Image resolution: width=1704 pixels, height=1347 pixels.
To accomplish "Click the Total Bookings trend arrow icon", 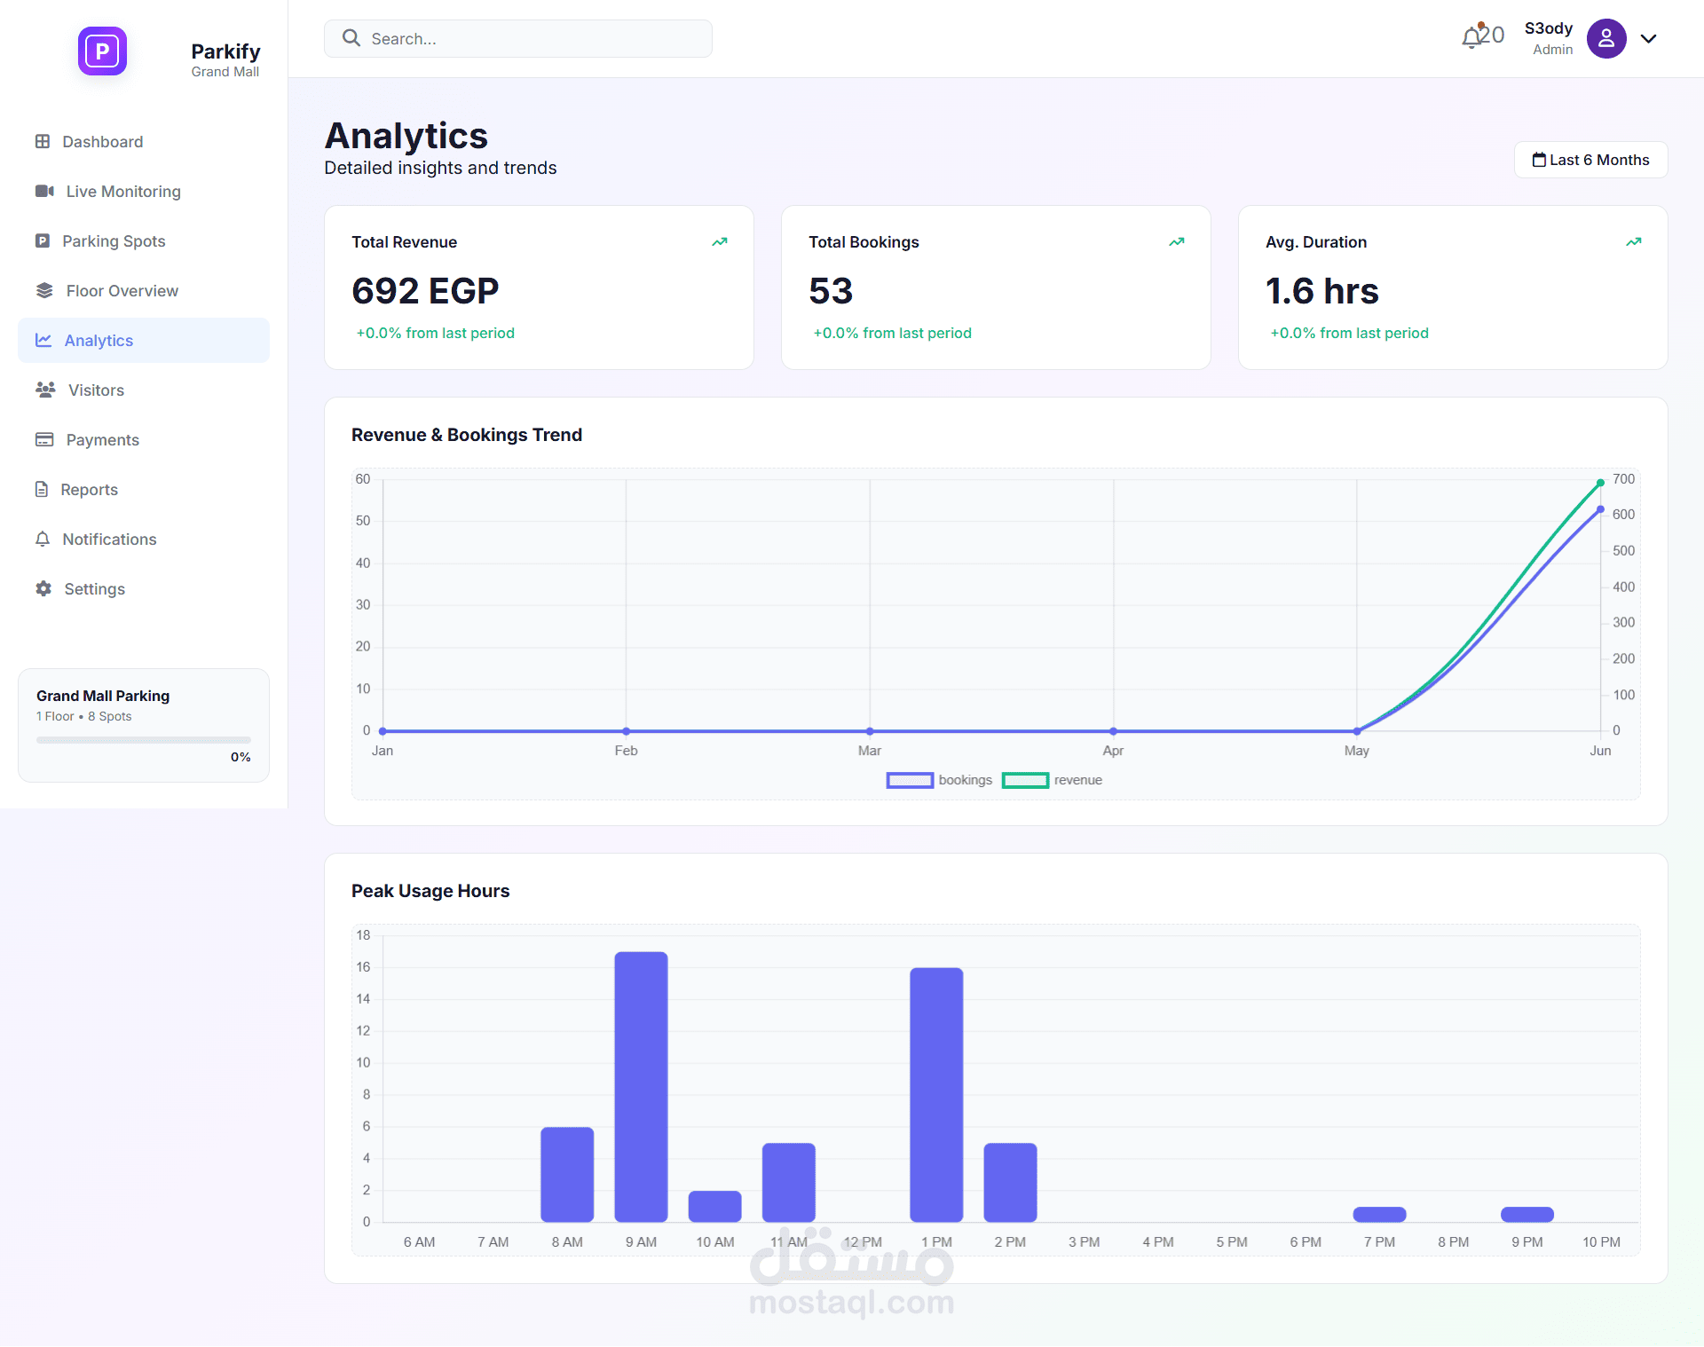I will [x=1177, y=241].
